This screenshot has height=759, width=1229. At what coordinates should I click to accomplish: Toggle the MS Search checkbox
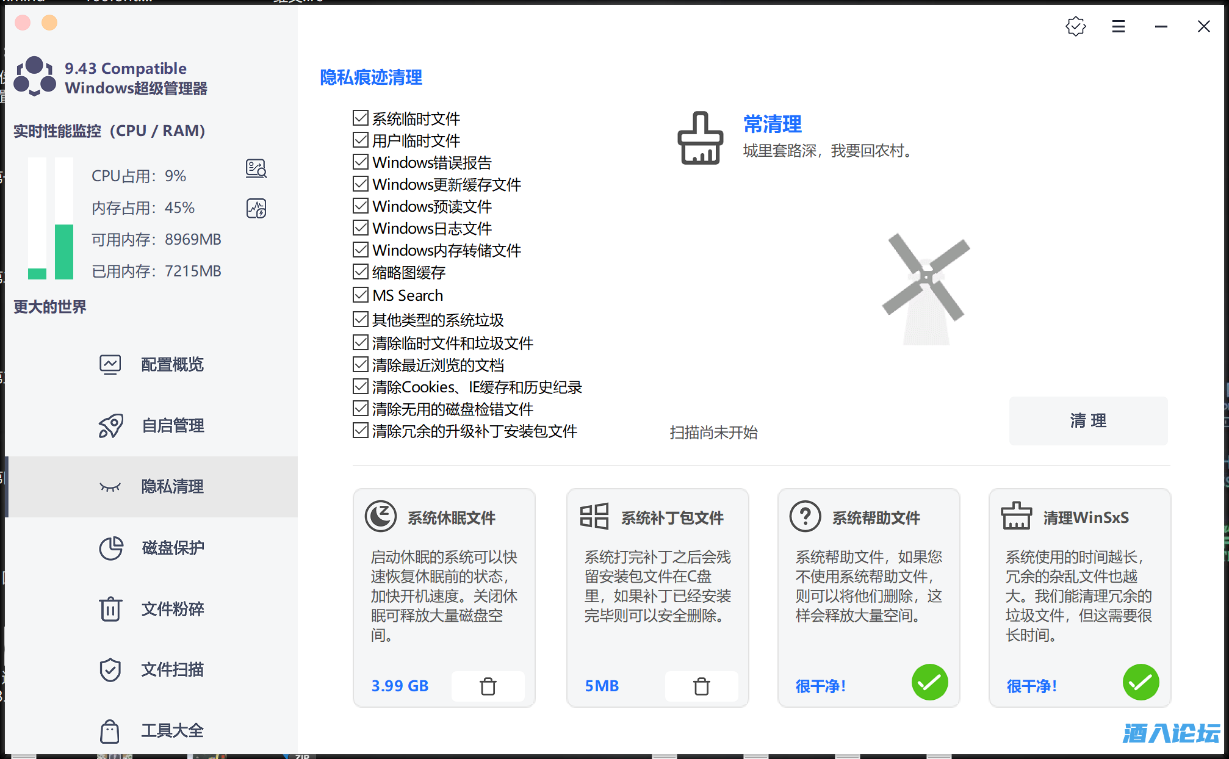[361, 295]
